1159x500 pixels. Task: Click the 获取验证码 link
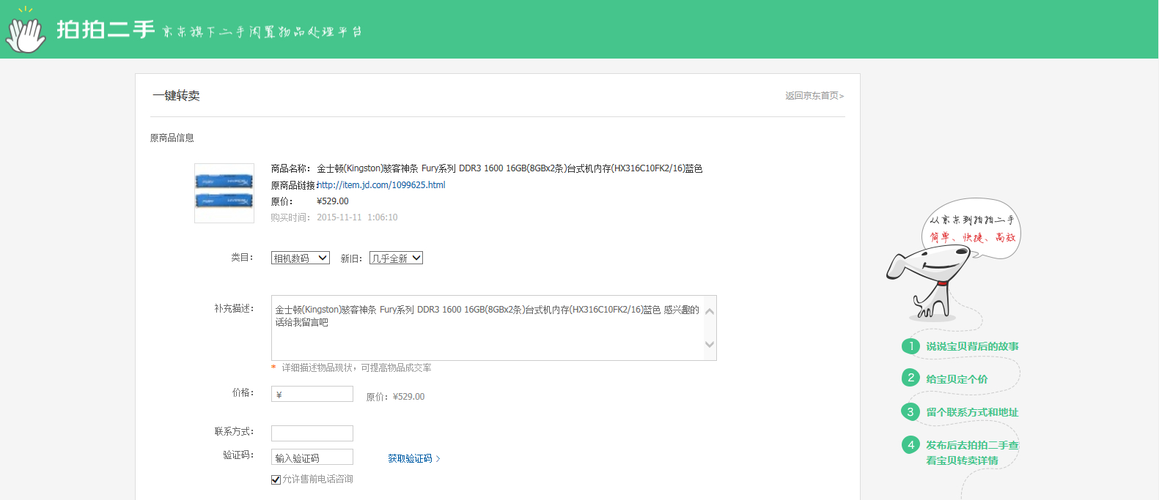[414, 458]
